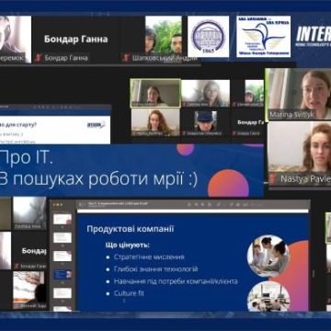Click the muted mic icon on Nastya Pavle tile
This screenshot has height=331, width=331.
(272, 179)
